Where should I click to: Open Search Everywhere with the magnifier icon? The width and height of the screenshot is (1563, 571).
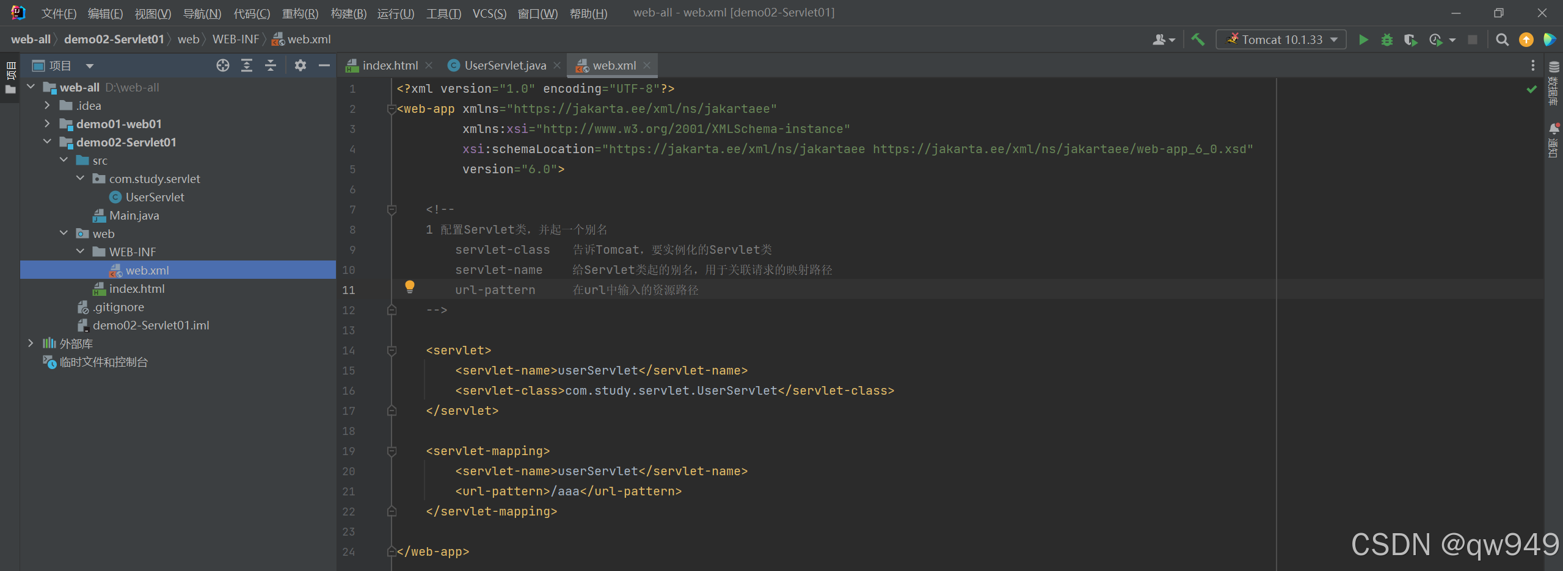(x=1501, y=40)
